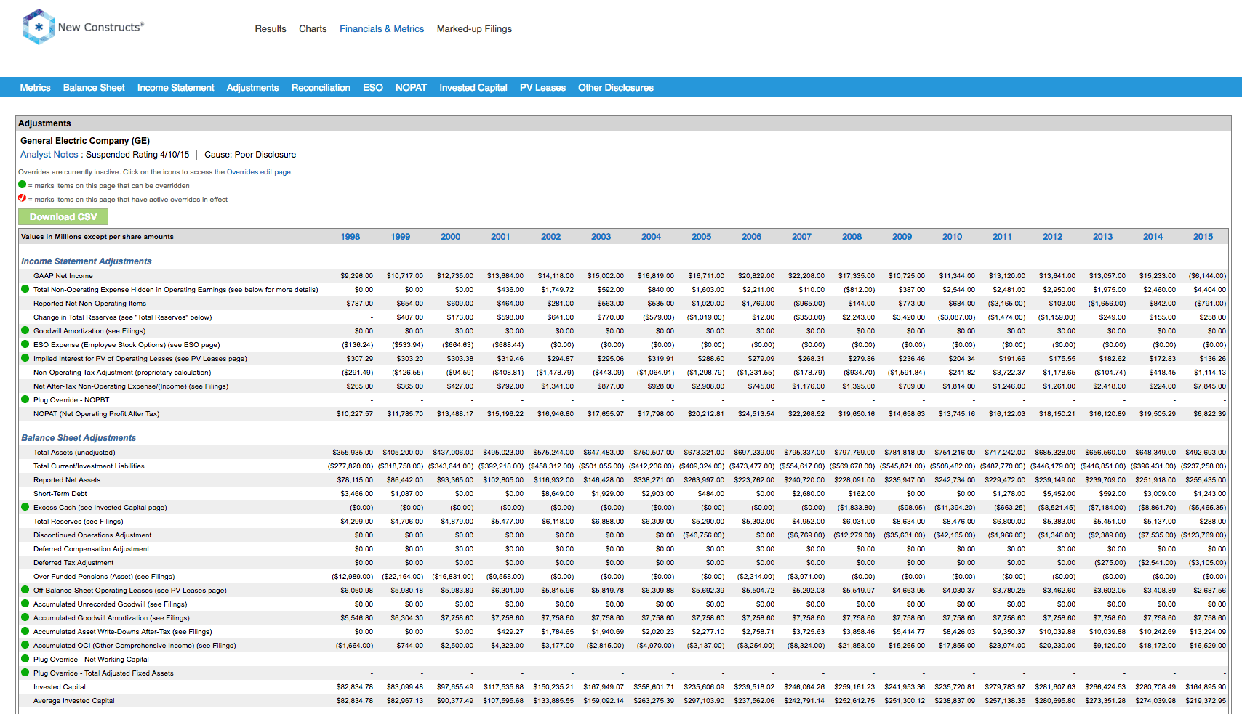Open the PV Leases tab
The image size is (1242, 714).
click(x=542, y=87)
